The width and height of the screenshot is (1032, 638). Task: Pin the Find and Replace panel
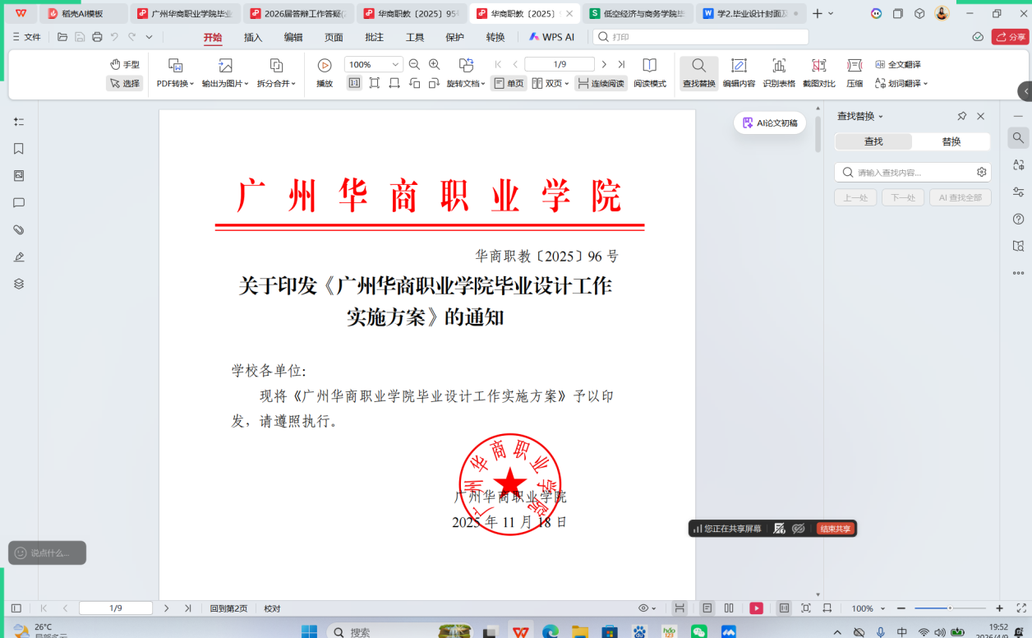coord(961,116)
